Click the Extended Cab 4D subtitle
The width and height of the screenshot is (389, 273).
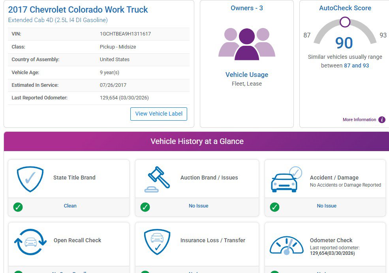pyautogui.click(x=58, y=20)
